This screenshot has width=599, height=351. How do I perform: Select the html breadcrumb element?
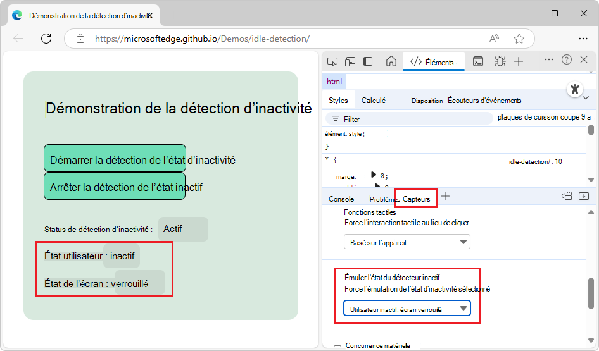point(334,81)
